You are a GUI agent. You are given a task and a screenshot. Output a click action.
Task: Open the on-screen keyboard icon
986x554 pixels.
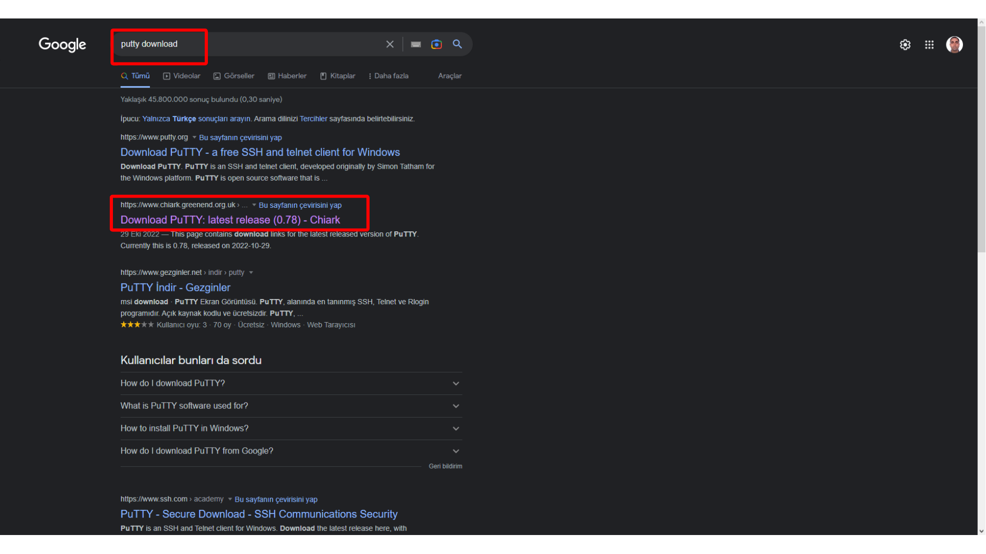[x=416, y=44]
